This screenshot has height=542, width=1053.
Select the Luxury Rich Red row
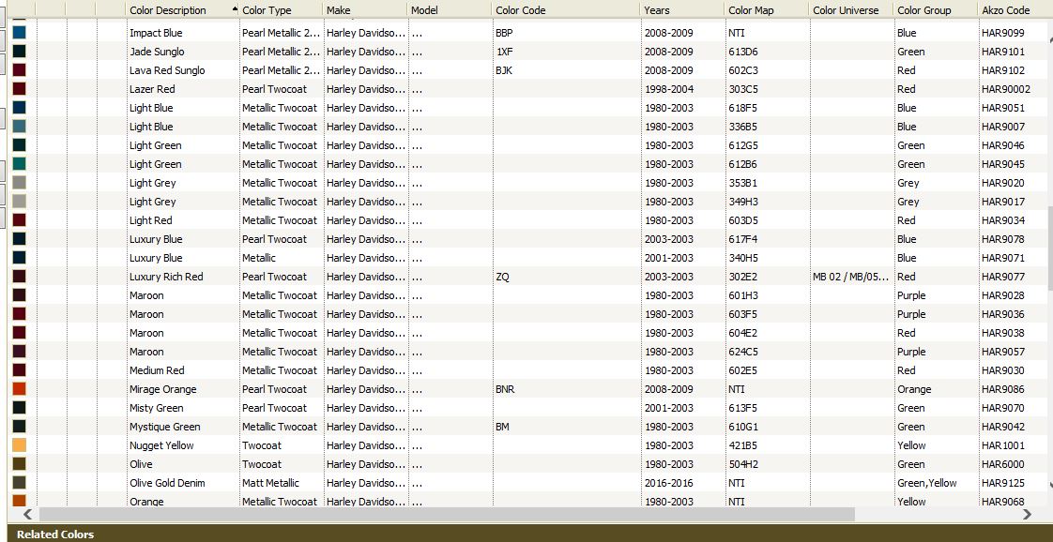click(526, 277)
